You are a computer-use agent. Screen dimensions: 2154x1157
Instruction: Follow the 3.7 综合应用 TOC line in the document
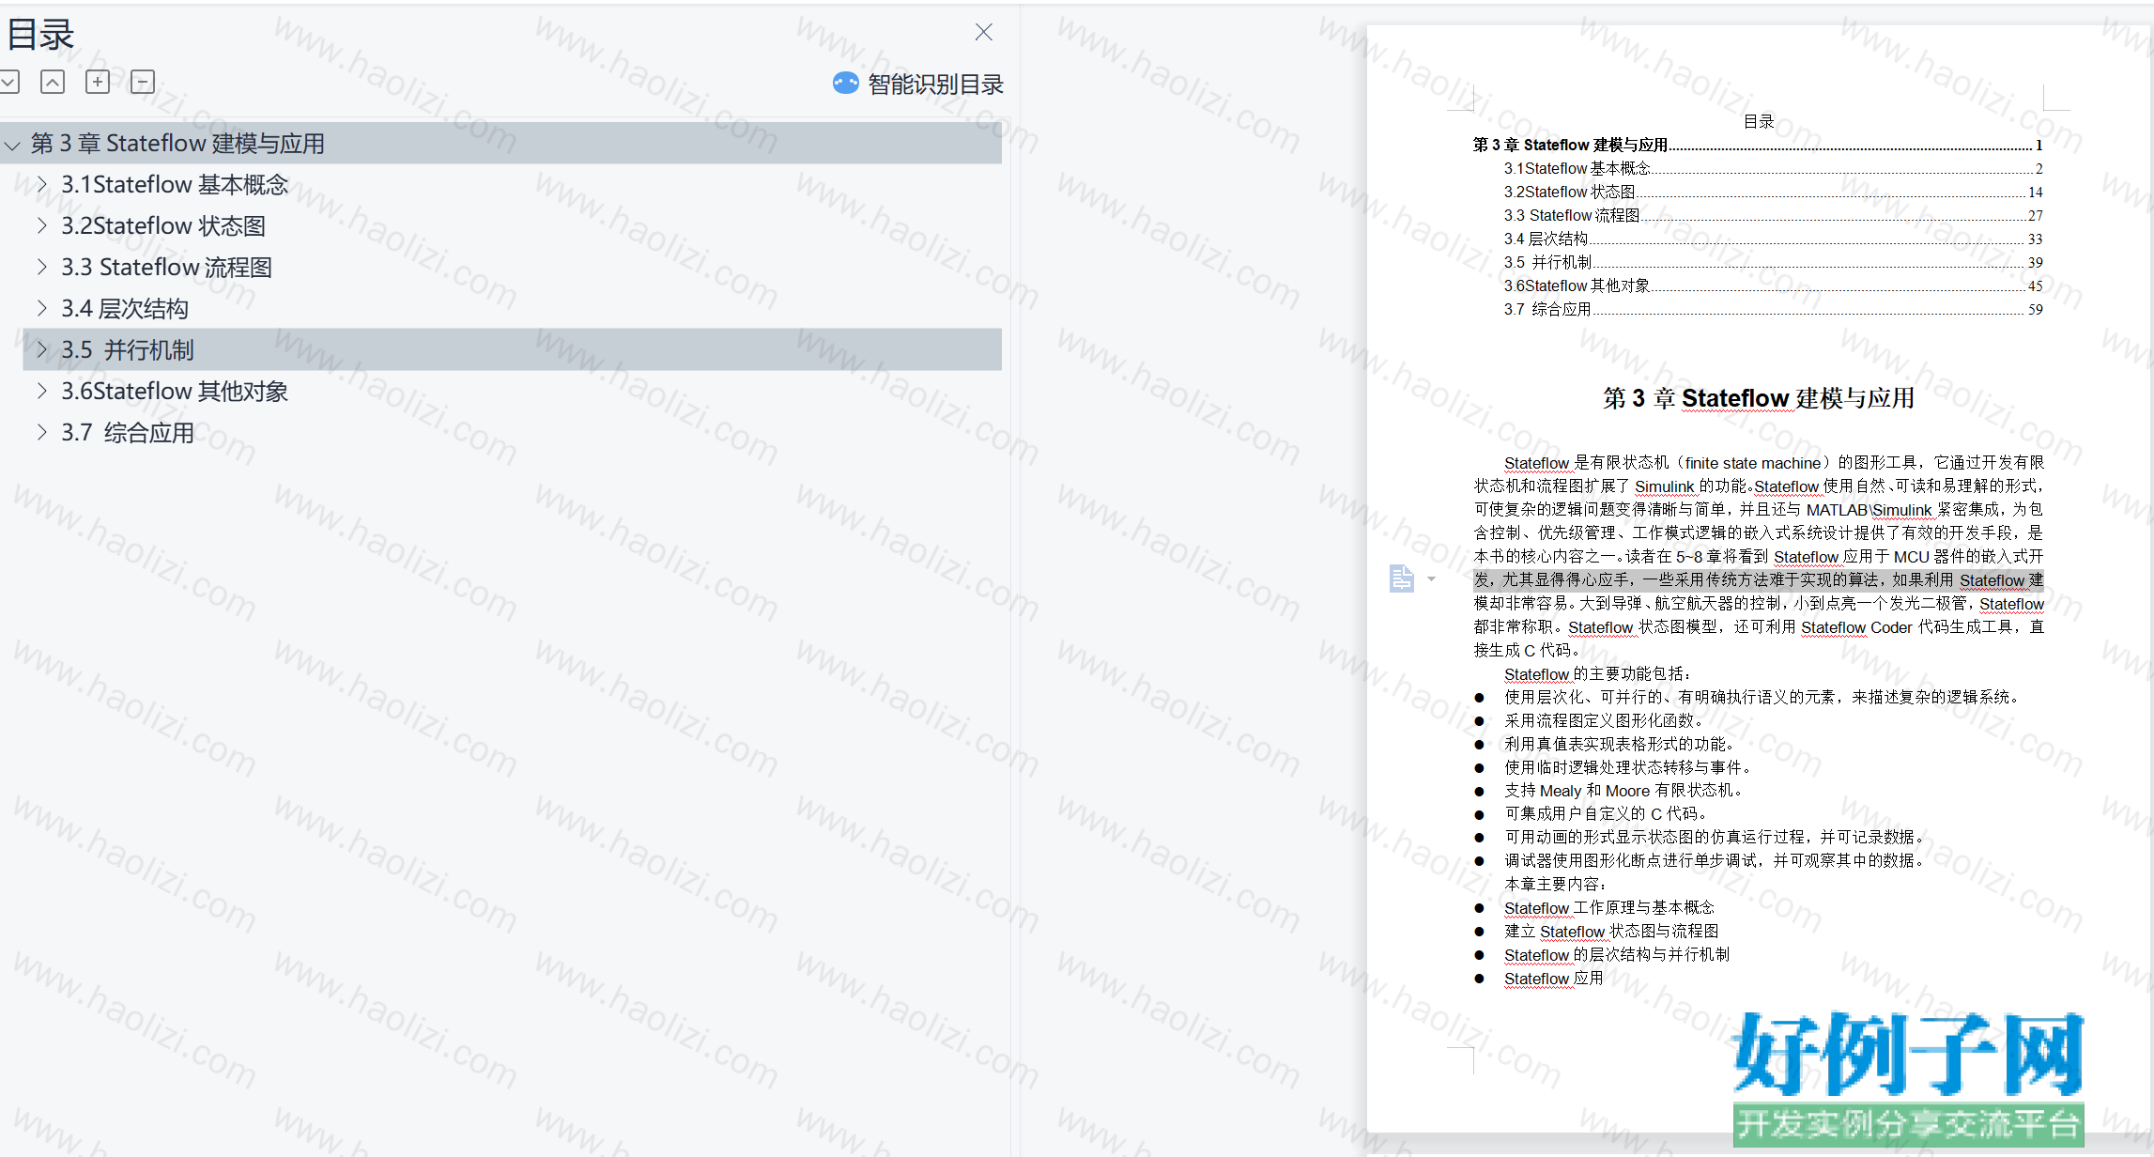tap(1773, 309)
